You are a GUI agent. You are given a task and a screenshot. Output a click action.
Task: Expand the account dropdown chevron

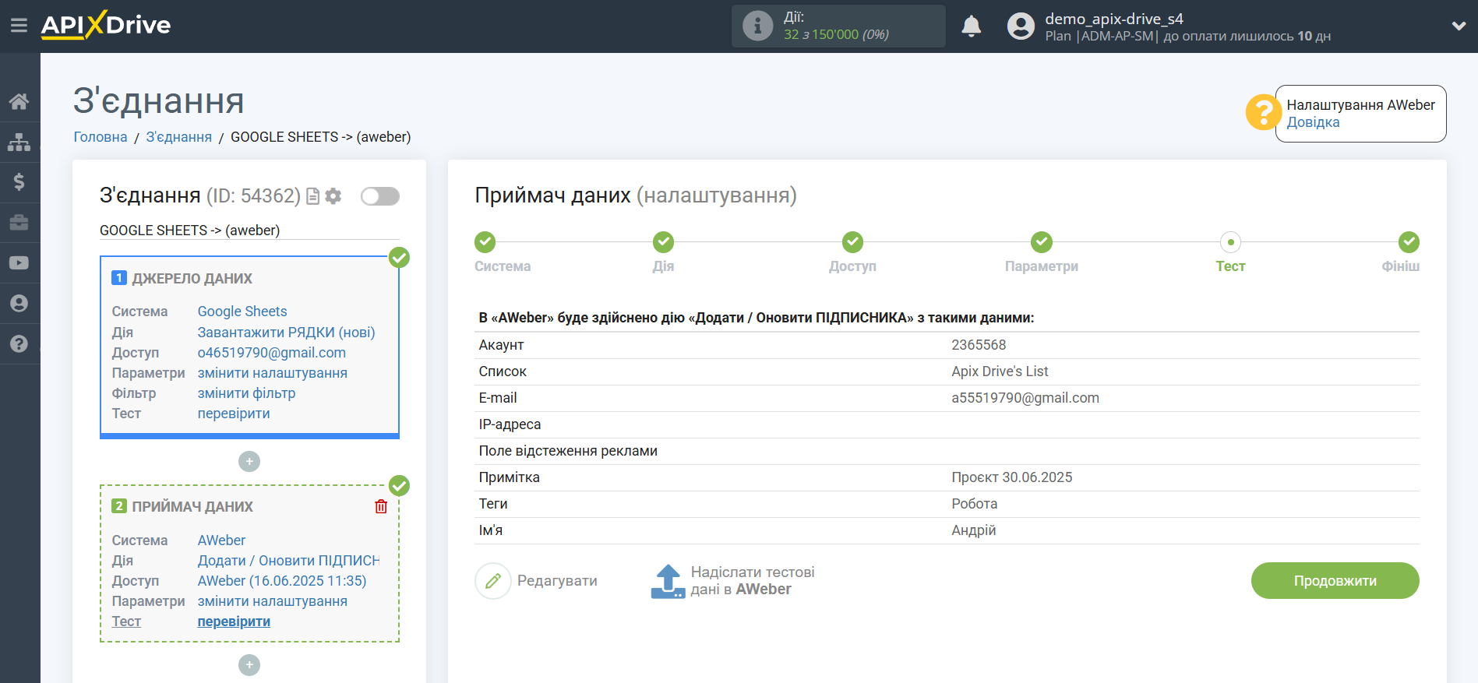[1459, 26]
